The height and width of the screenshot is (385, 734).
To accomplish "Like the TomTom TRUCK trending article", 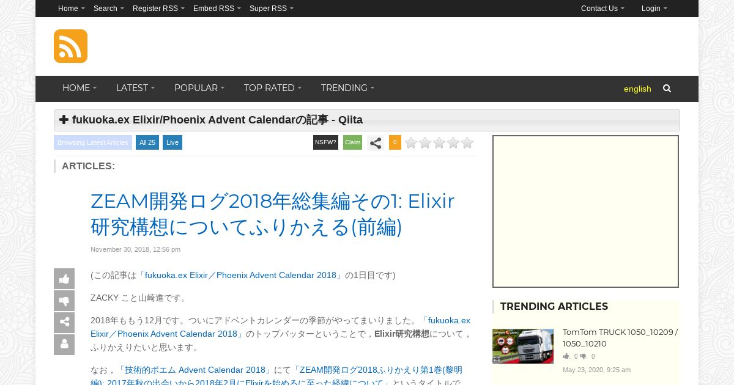I will click(566, 356).
